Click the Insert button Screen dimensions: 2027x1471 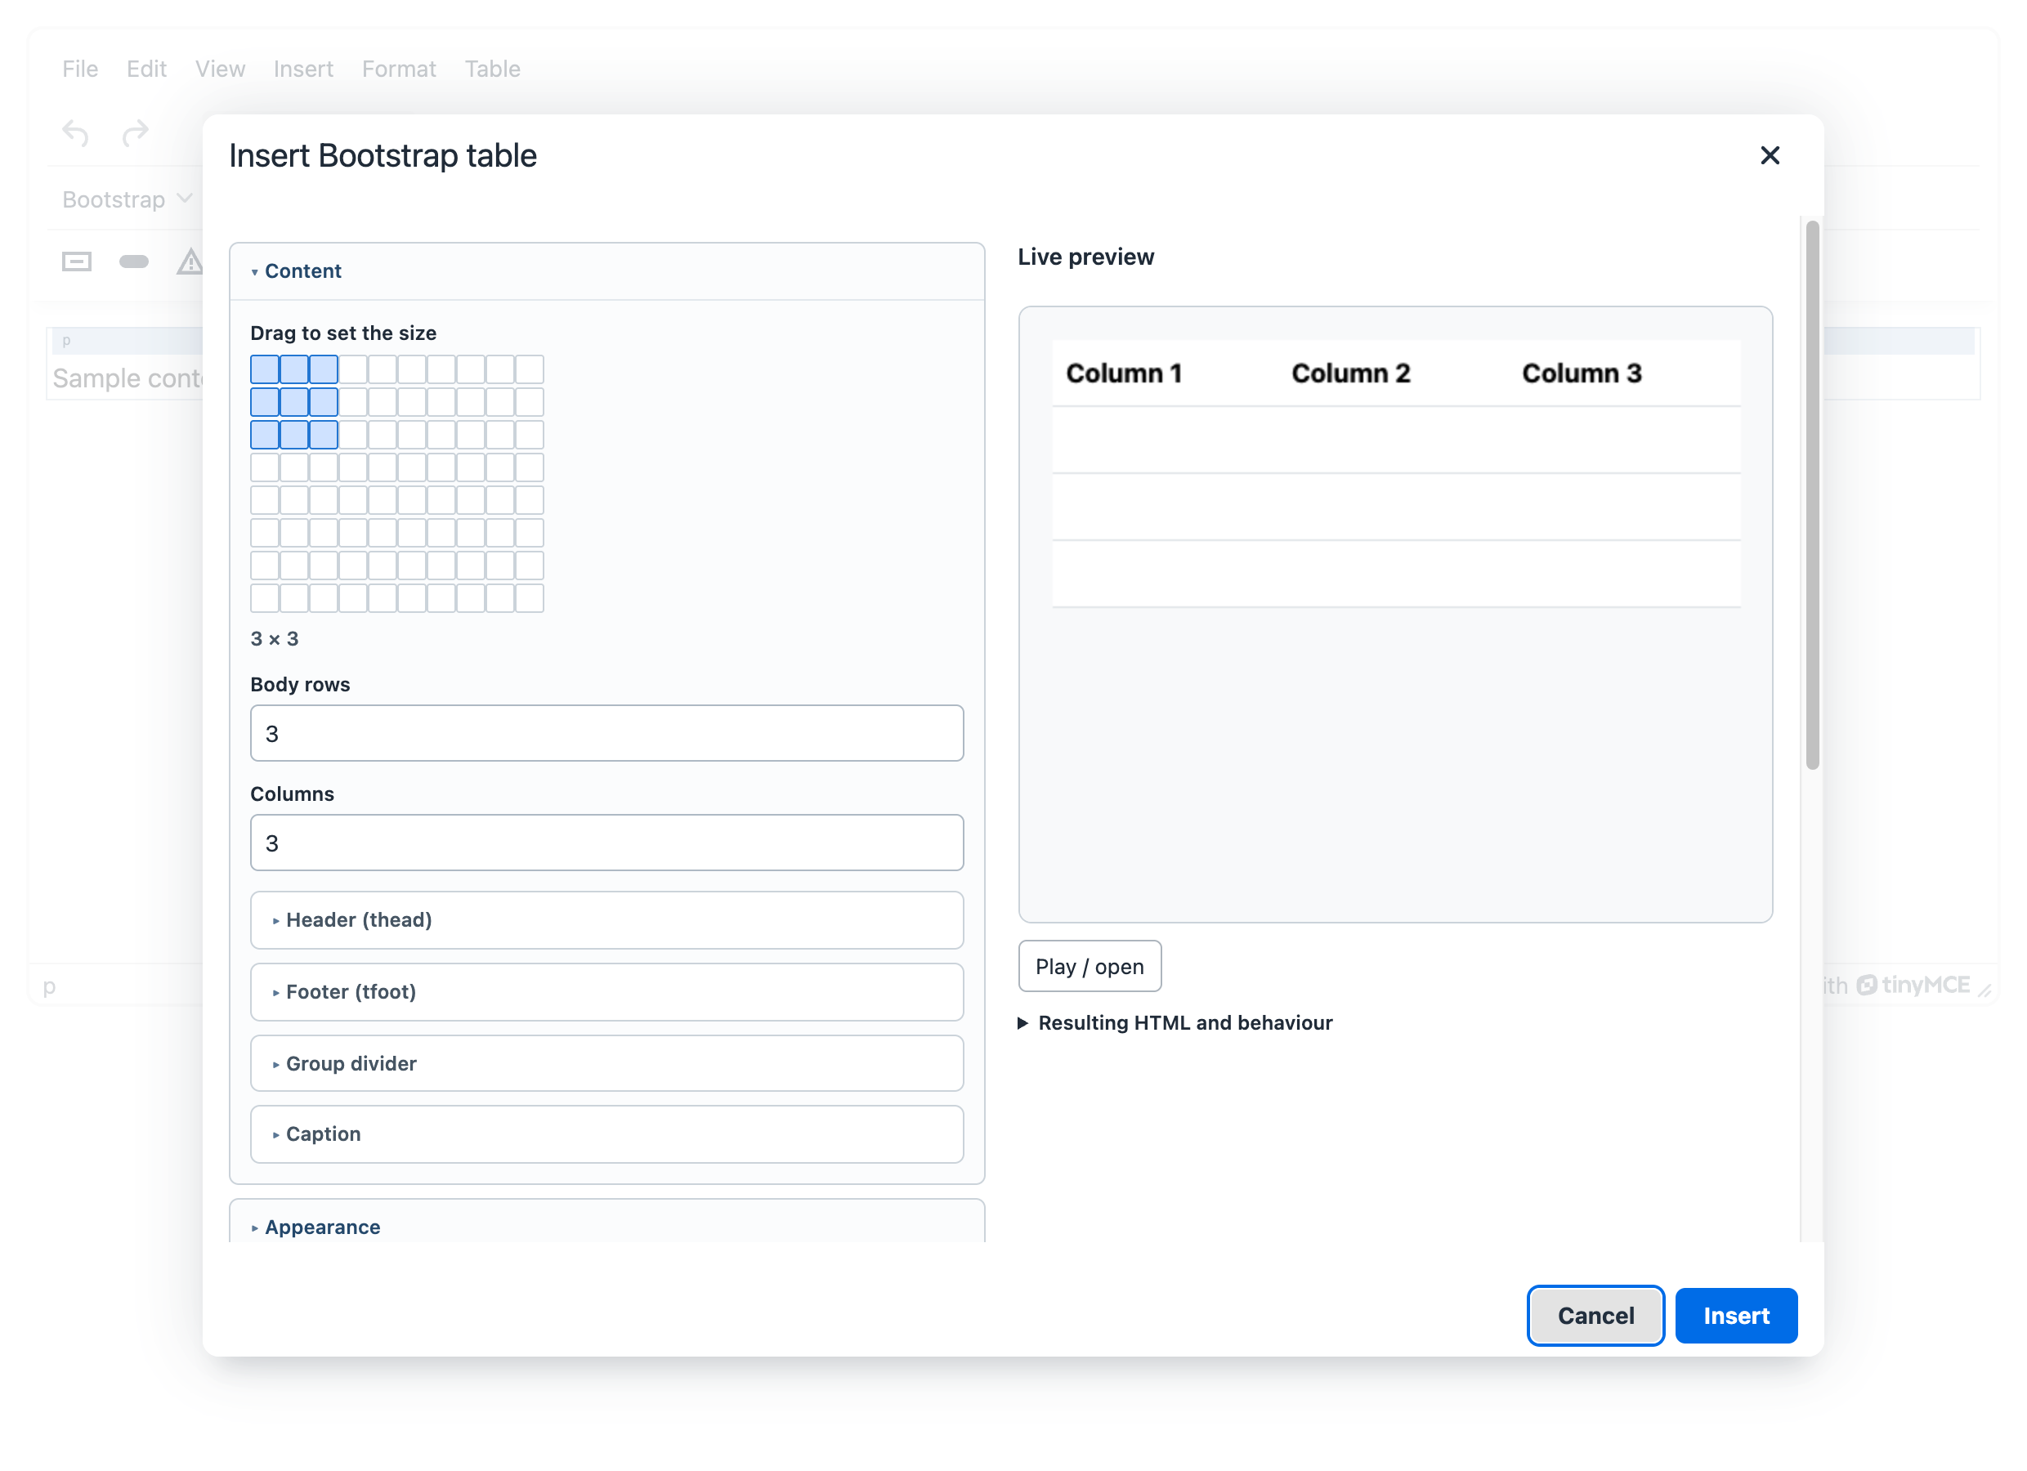(1736, 1315)
